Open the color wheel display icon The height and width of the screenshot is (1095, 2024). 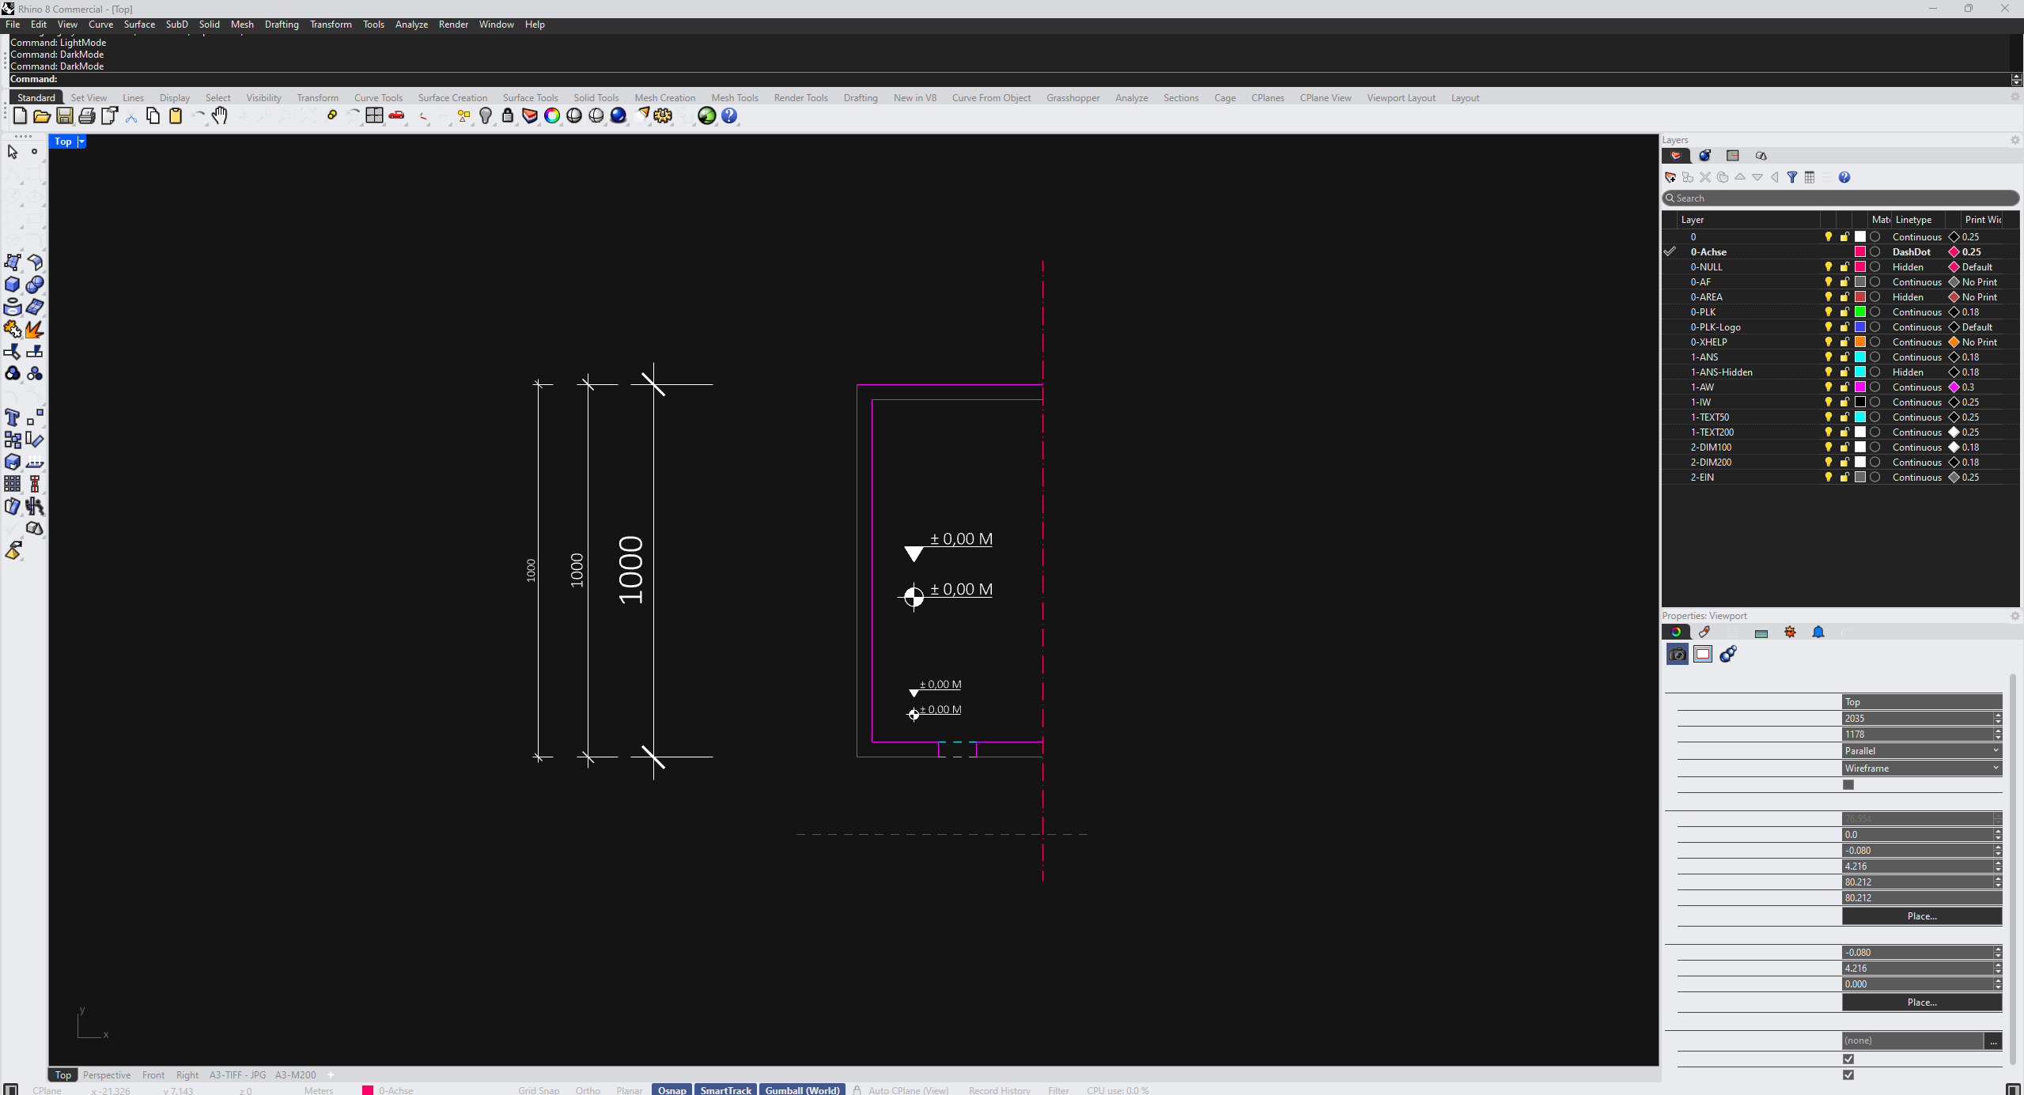(x=552, y=116)
